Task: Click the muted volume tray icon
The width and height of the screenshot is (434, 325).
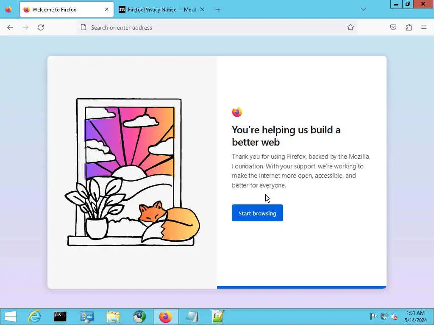Action: [394, 317]
